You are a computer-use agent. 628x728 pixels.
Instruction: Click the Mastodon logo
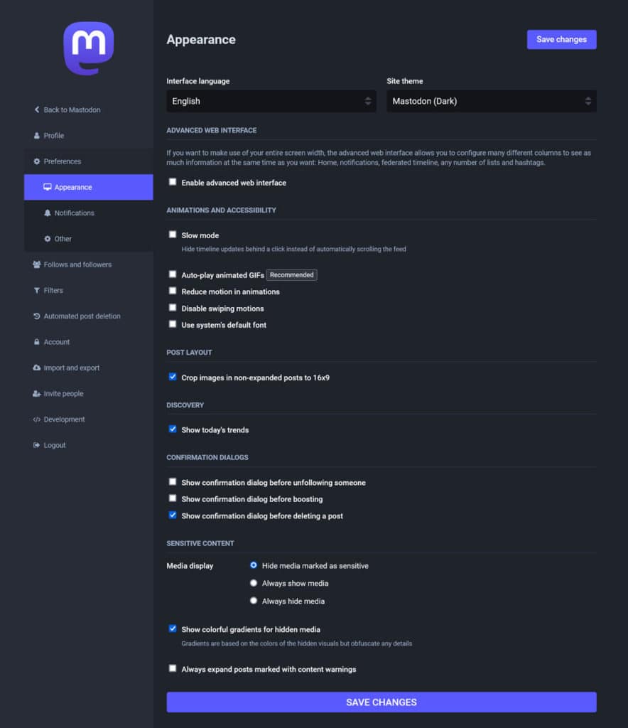tap(88, 46)
